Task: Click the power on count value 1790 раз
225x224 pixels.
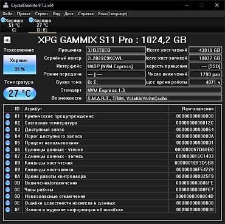Action: 205,74
